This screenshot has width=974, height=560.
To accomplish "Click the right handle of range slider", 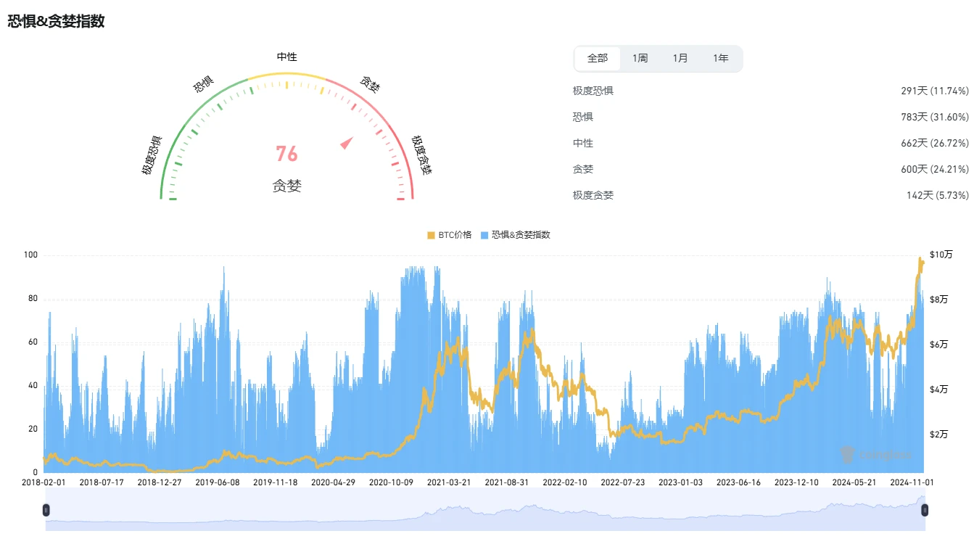I will coord(925,510).
